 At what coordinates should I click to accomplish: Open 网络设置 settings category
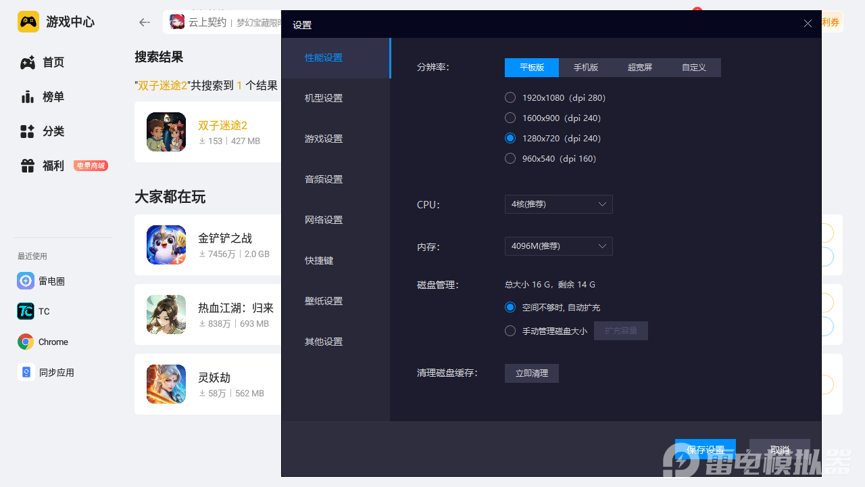[x=336, y=220]
